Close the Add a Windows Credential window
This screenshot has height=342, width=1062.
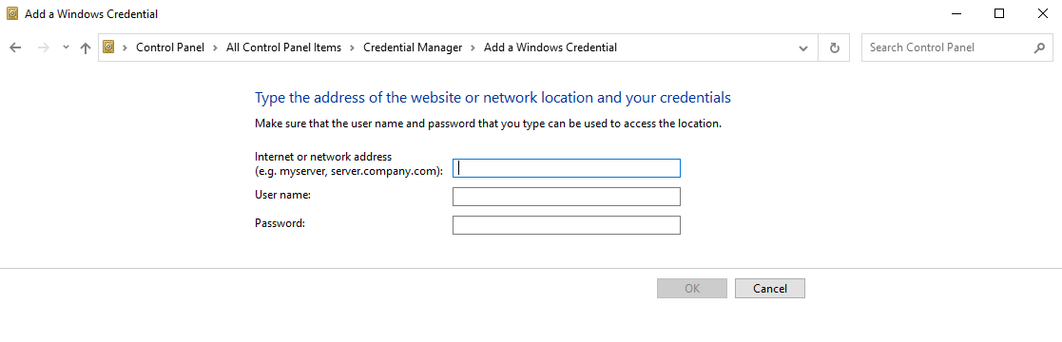[x=1042, y=13]
